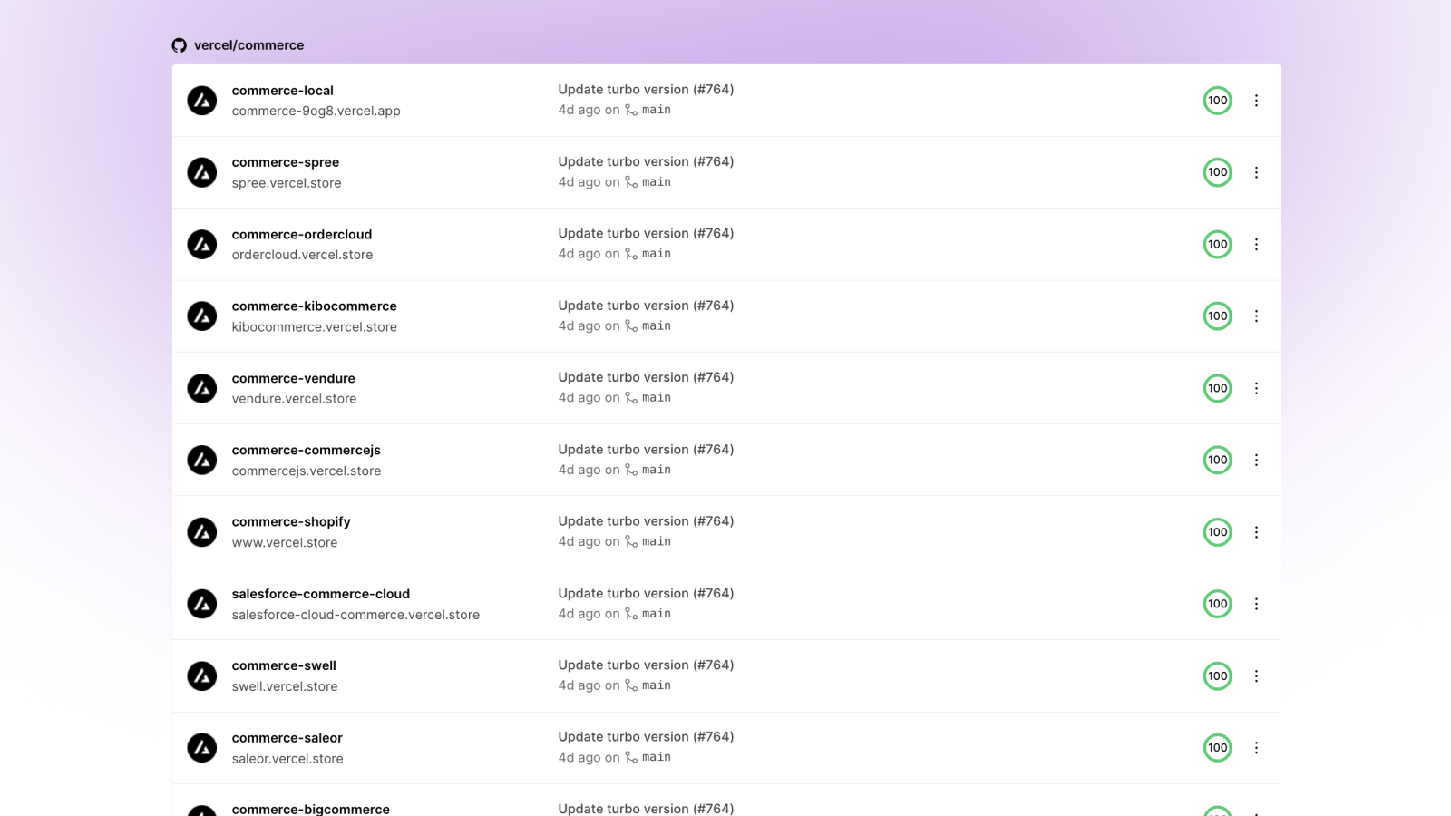Click the 100 score badge for commerce-spree
This screenshot has height=816, width=1451.
pos(1217,172)
